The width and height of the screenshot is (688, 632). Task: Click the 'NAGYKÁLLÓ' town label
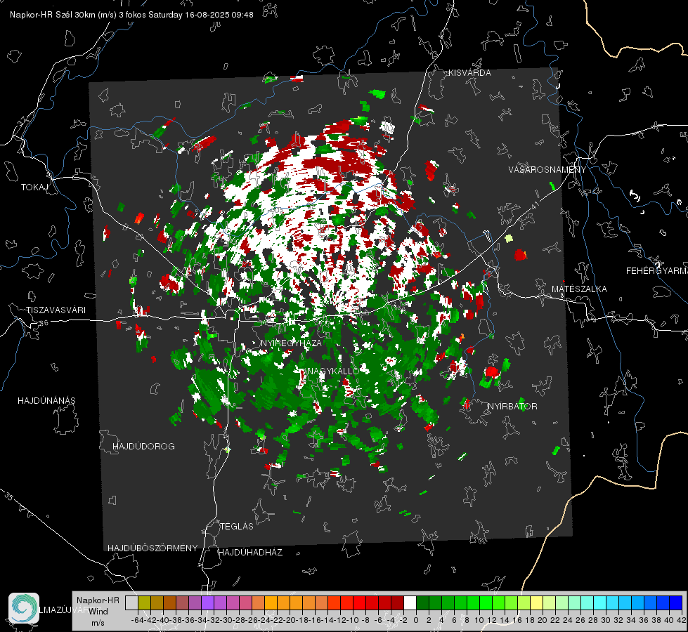(333, 371)
